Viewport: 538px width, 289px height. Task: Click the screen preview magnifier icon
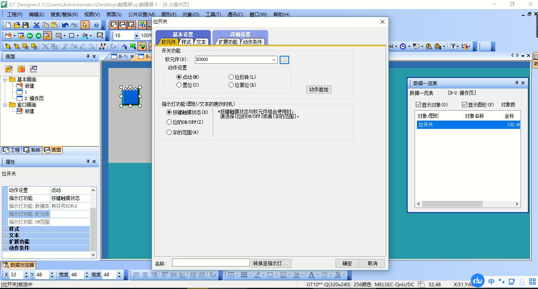tap(100, 36)
